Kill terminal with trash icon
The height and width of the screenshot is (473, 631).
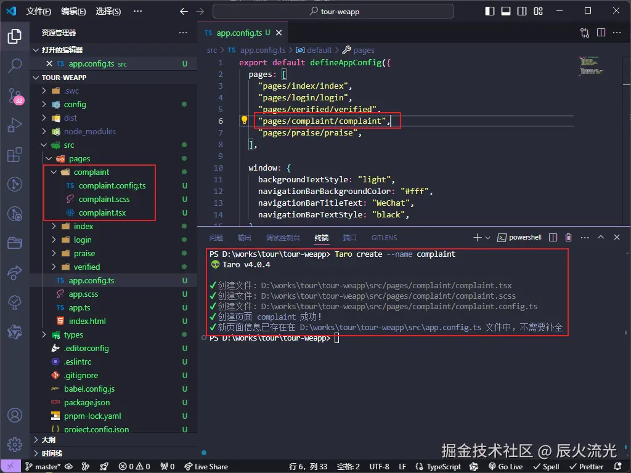[x=568, y=238]
